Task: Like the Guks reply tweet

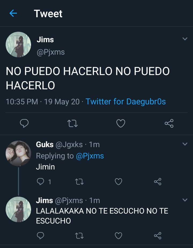Action: (x=118, y=182)
